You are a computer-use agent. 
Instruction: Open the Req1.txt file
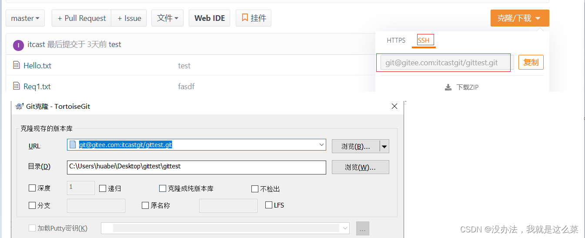click(x=37, y=87)
